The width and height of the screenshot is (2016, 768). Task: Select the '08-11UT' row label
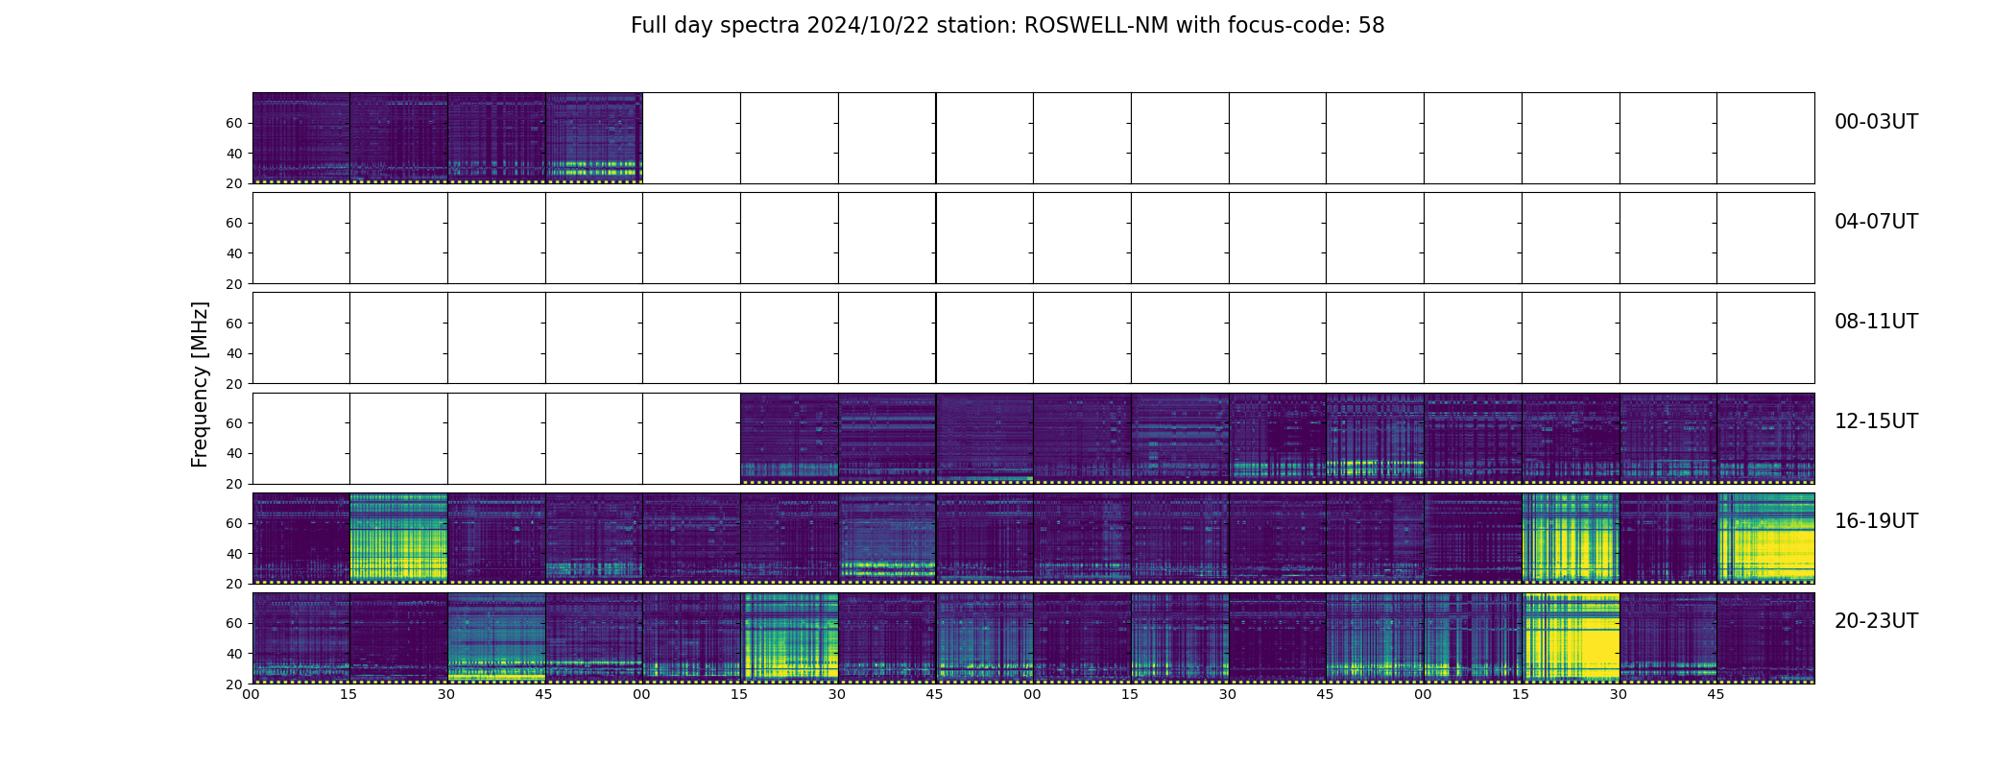click(x=1876, y=322)
